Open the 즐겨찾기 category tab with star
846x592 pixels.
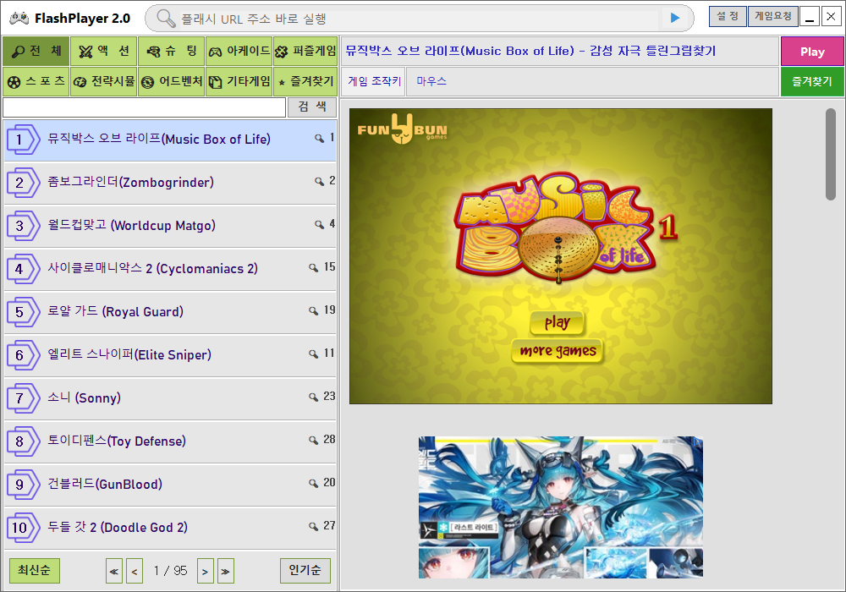point(305,81)
